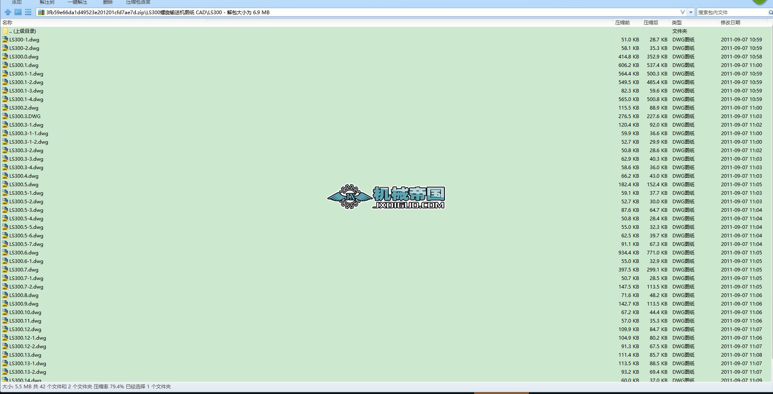Image resolution: width=773 pixels, height=394 pixels.
Task: Select the file name LS300.5-3.dwg
Action: point(26,210)
